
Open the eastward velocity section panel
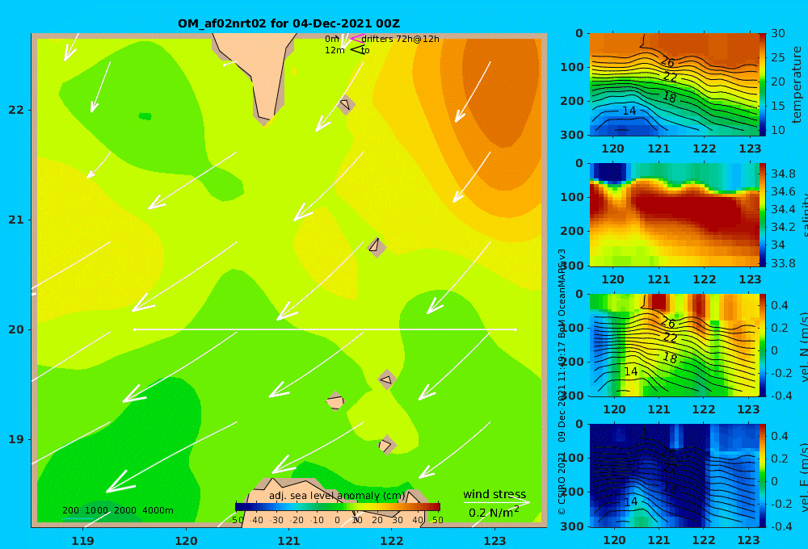[674, 476]
